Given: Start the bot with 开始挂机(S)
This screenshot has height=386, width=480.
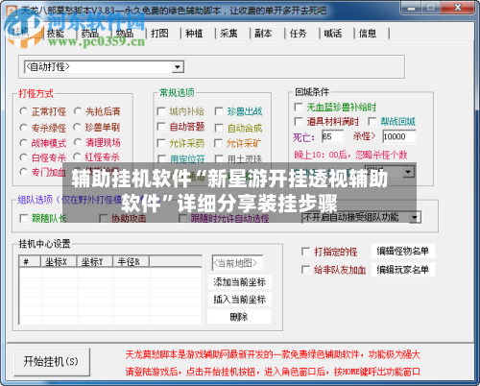Looking at the screenshot, I should click(x=52, y=362).
